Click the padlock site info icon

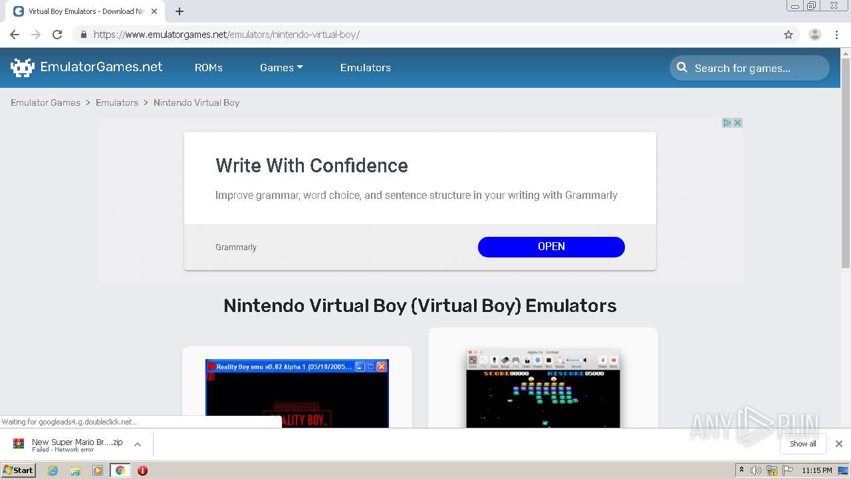83,35
